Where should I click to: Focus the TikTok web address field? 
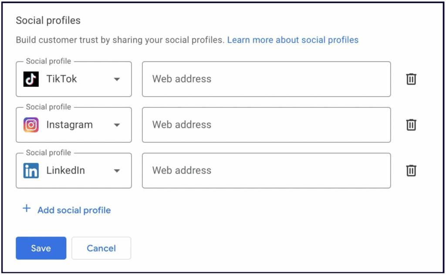point(266,79)
